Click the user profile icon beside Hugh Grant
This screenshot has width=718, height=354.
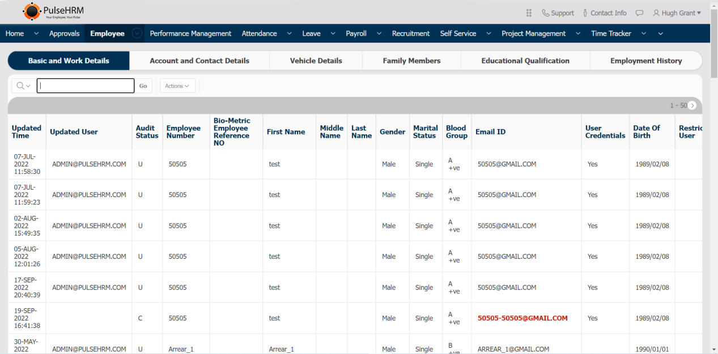(x=656, y=13)
